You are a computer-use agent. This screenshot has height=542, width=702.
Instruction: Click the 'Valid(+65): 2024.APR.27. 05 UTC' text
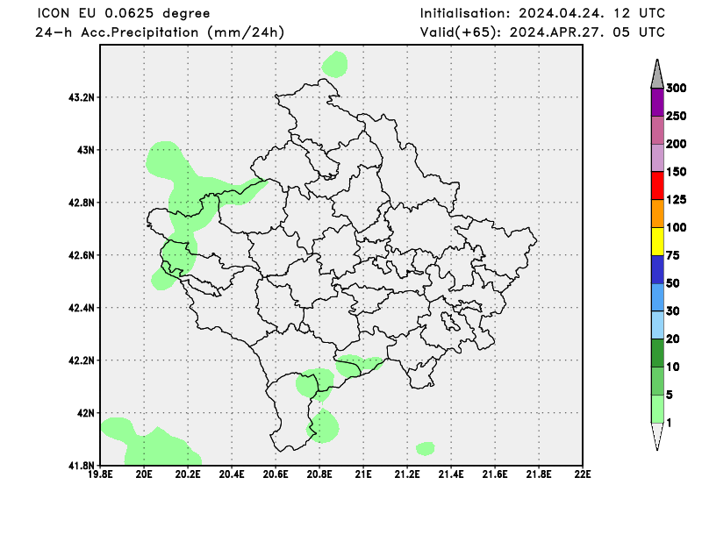[x=542, y=32]
